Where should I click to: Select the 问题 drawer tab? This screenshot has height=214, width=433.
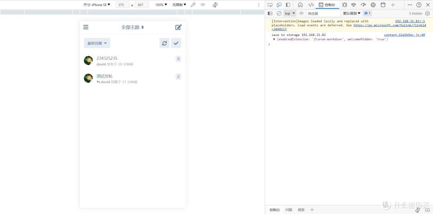point(289,210)
